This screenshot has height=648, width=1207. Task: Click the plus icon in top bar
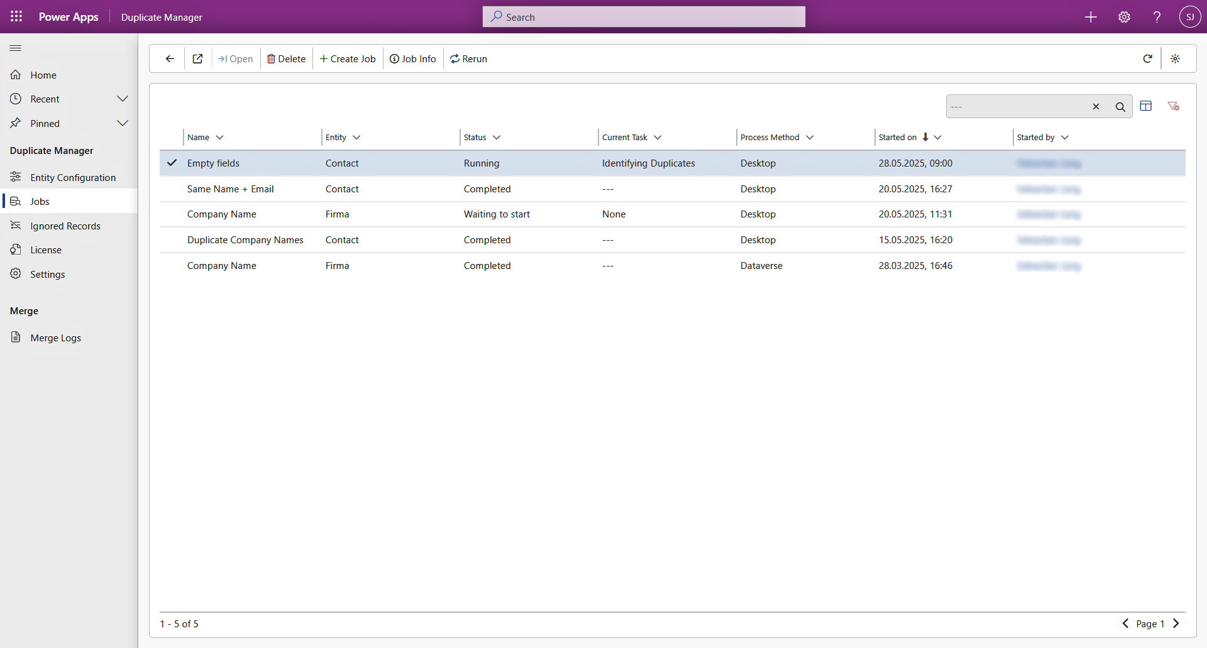[1091, 17]
